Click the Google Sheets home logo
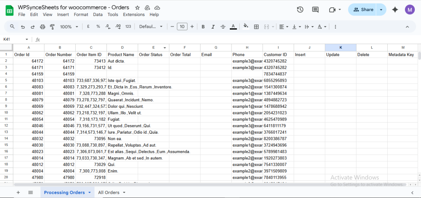Viewport: 421px width, 198px height. 9,11
